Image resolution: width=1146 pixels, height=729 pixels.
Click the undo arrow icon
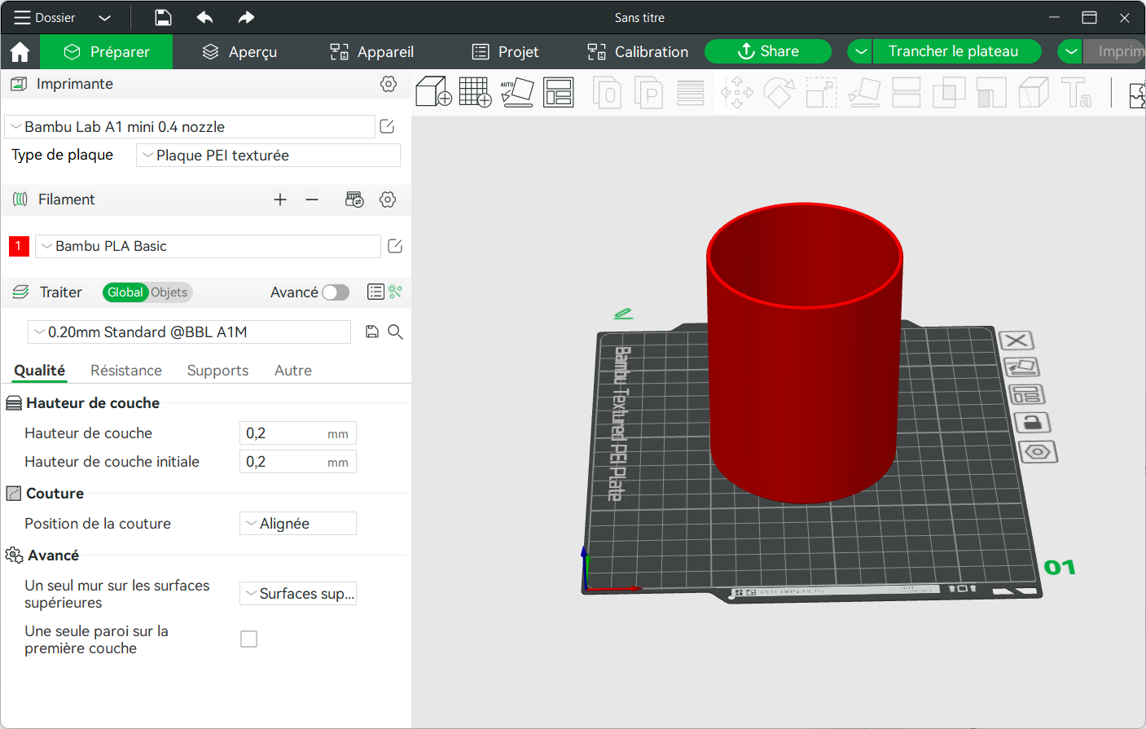[204, 17]
